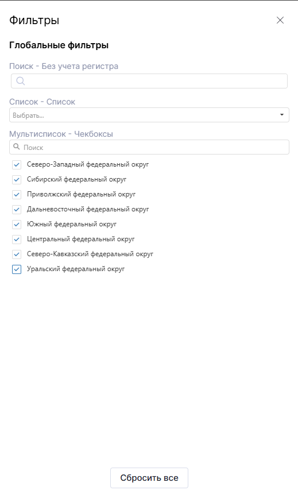
Task: Click the Уральский федеральный округ label text
Action: coord(76,269)
